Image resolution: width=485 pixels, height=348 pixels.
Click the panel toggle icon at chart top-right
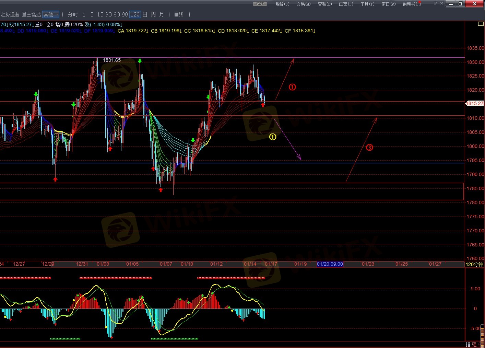coord(481,24)
